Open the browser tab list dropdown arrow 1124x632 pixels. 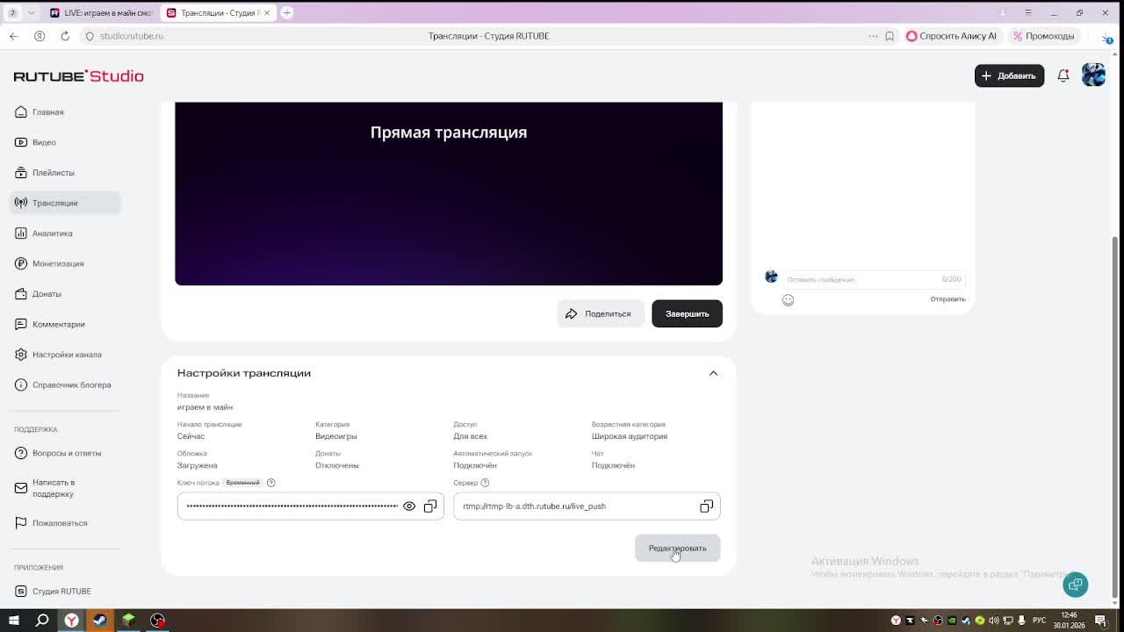[x=32, y=13]
